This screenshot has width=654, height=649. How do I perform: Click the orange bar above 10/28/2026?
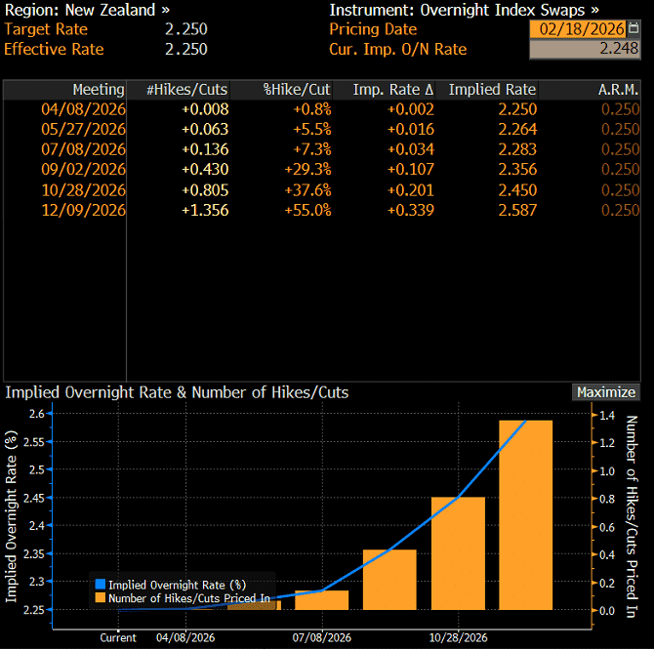[x=458, y=553]
